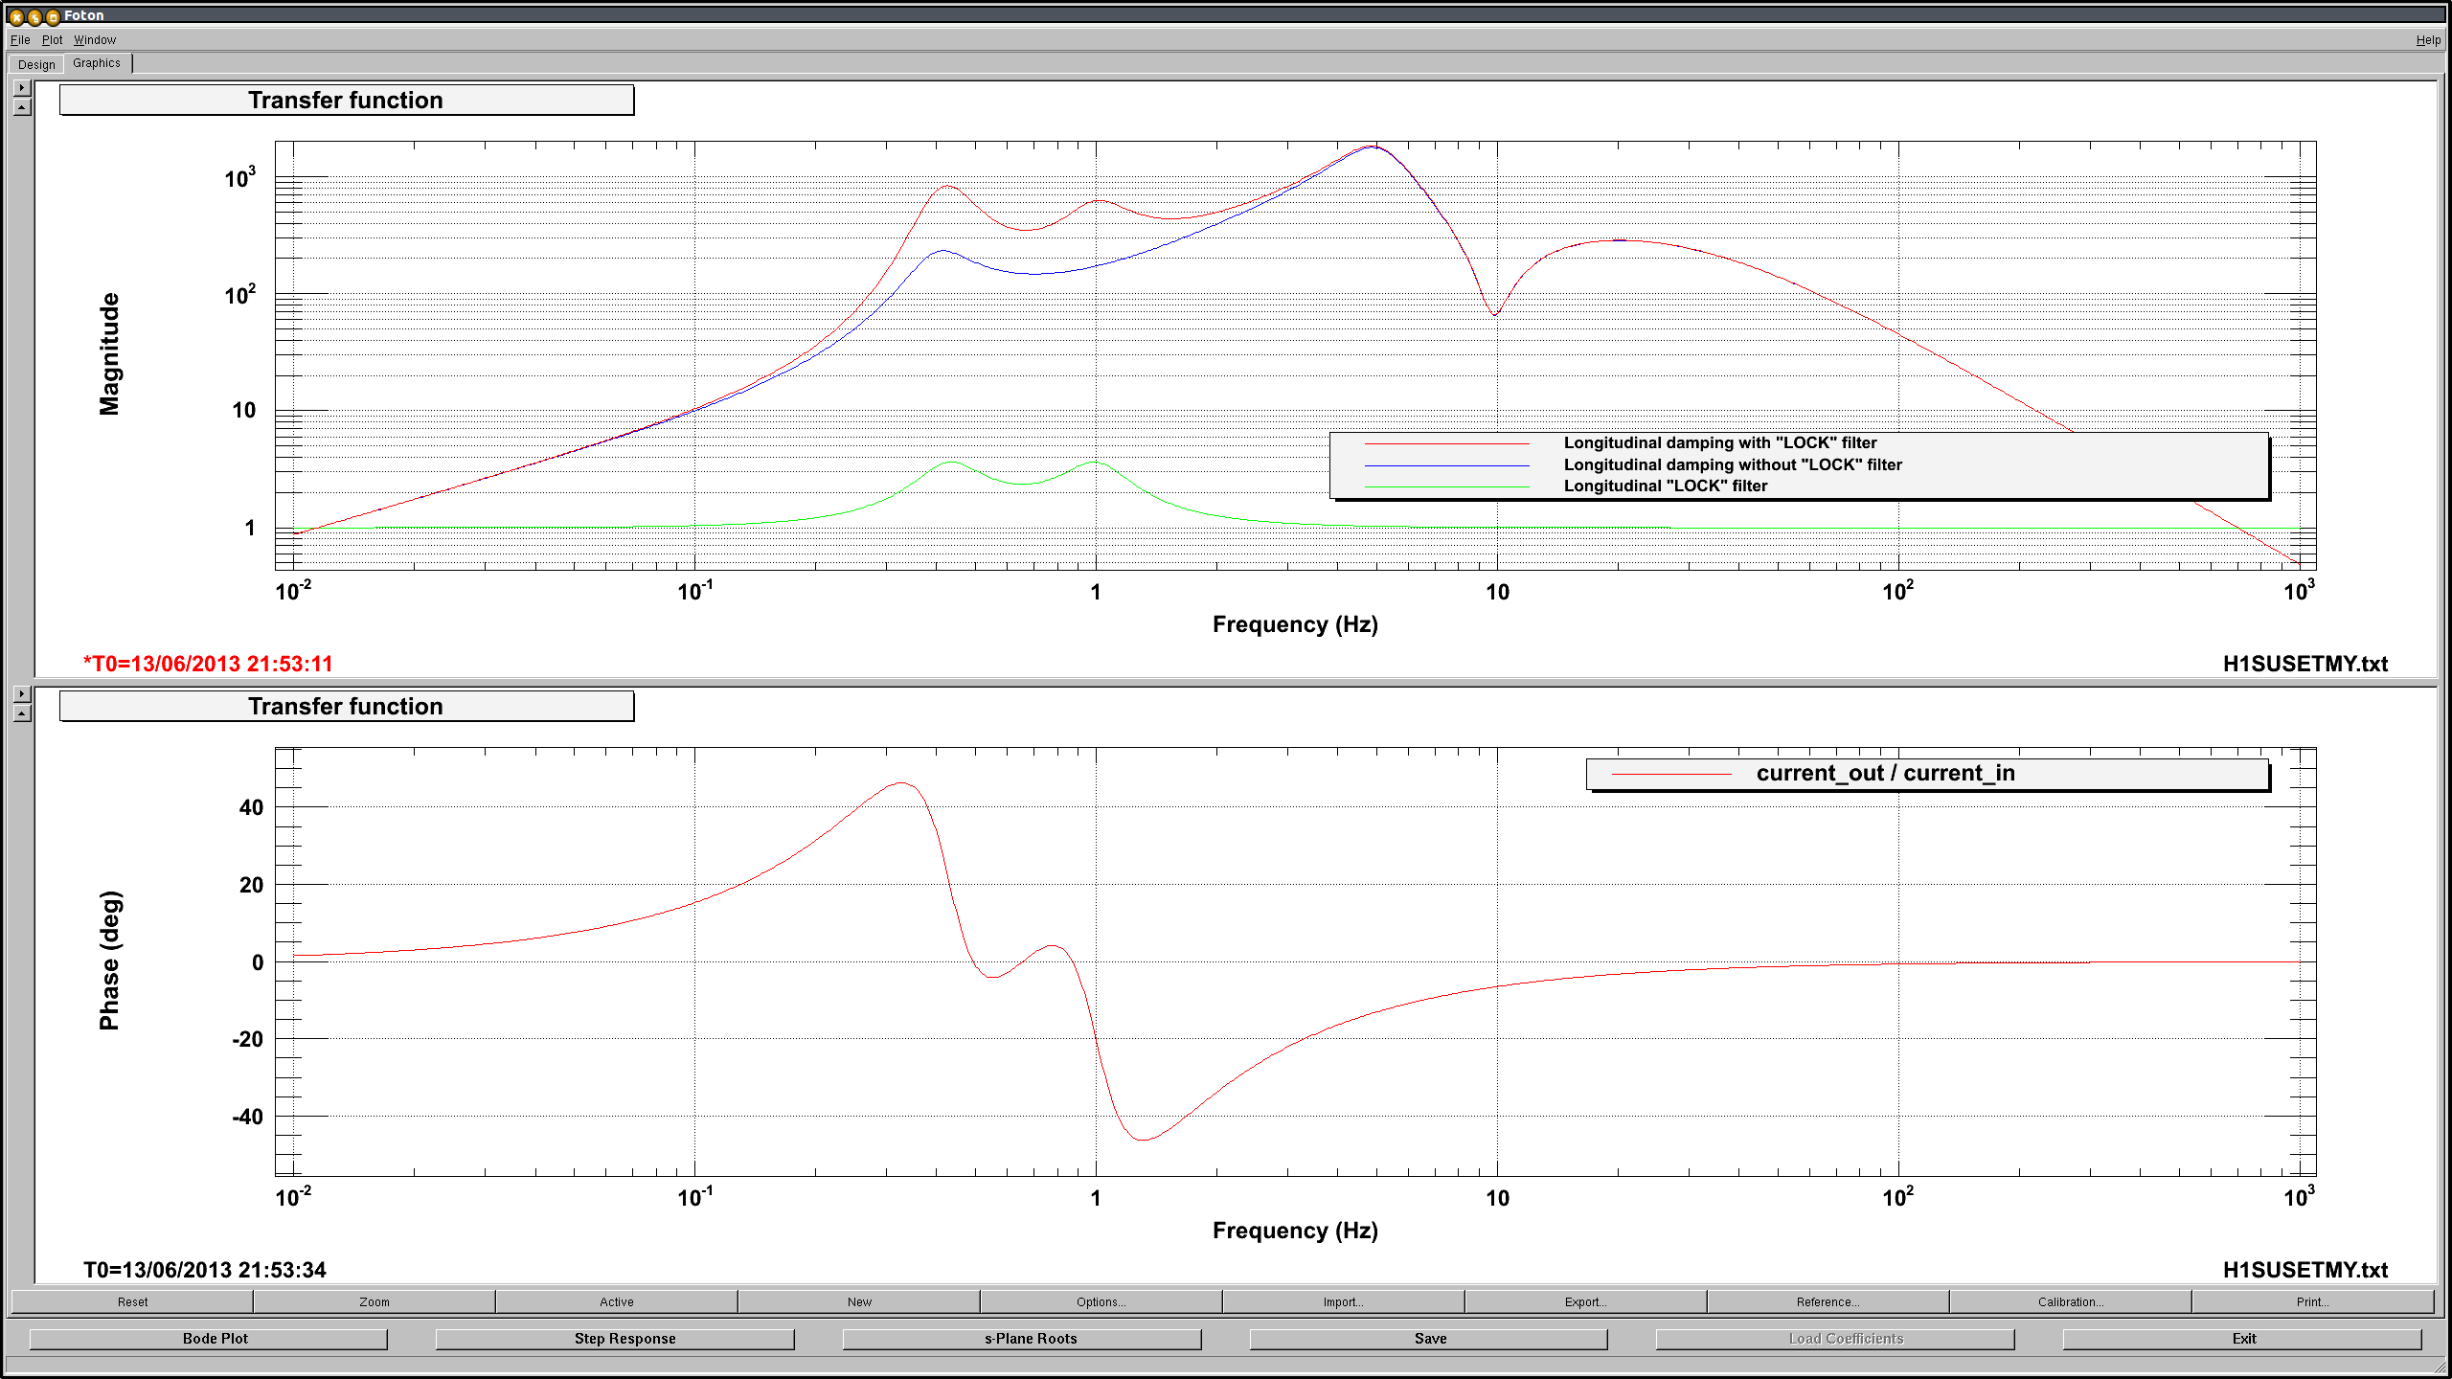Open the Reference dialog
Screen dimensions: 2452x1379
tap(1828, 1301)
